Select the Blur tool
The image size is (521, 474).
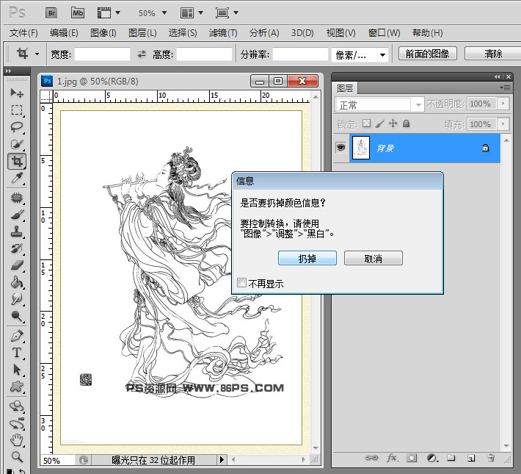[17, 299]
